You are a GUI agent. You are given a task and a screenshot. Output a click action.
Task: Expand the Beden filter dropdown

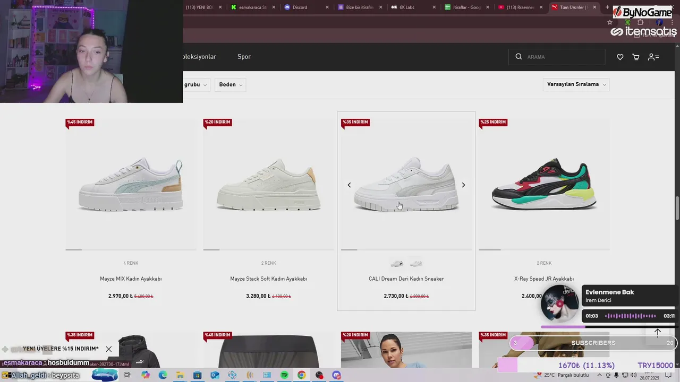[230, 85]
